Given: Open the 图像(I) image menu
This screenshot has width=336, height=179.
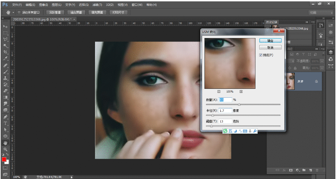Looking at the screenshot, I should (44, 5).
